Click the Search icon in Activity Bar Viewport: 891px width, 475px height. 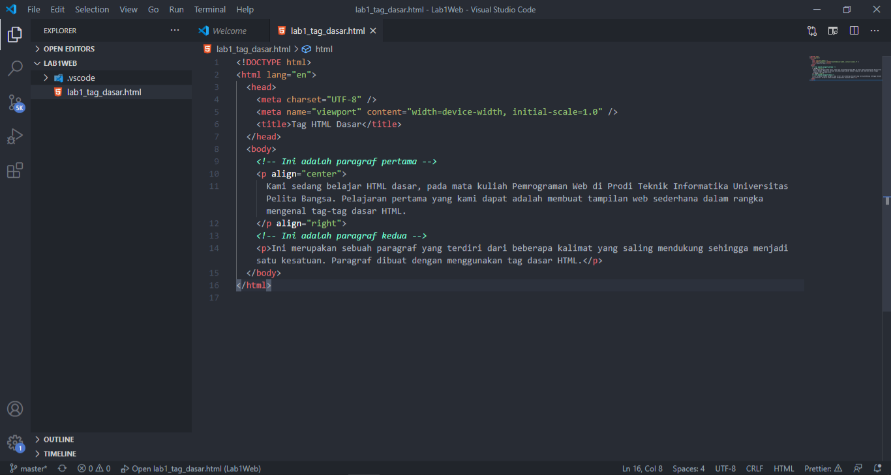point(15,68)
